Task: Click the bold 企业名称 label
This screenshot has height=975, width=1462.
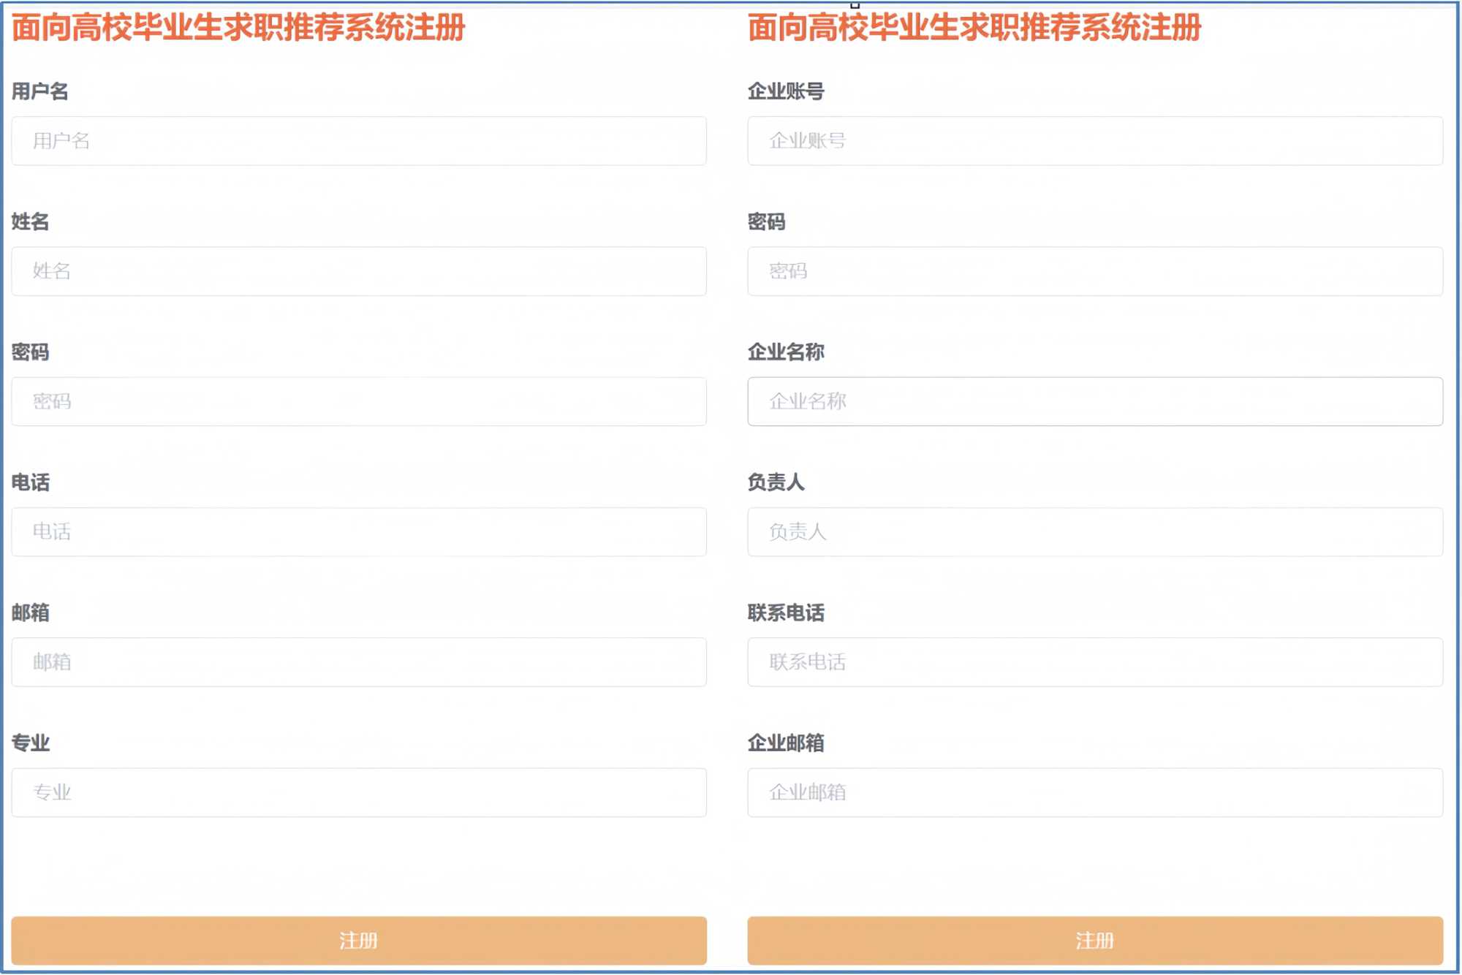Action: tap(785, 352)
